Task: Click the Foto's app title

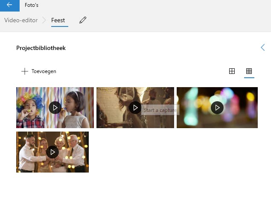Action: click(32, 5)
